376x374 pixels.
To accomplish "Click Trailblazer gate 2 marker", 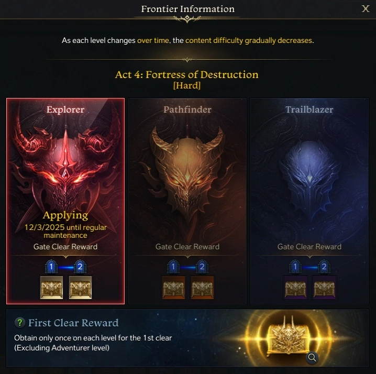I will (x=324, y=267).
